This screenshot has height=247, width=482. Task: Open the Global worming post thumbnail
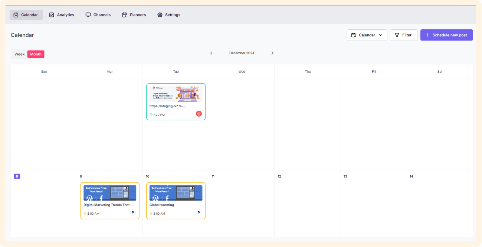coord(176,193)
